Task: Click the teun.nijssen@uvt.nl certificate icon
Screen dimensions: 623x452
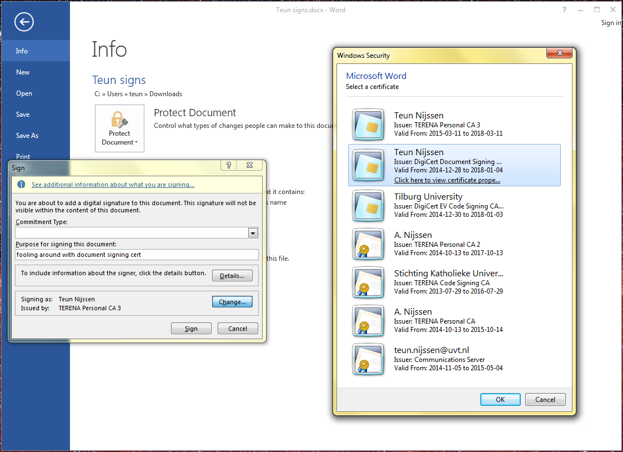Action: point(368,359)
